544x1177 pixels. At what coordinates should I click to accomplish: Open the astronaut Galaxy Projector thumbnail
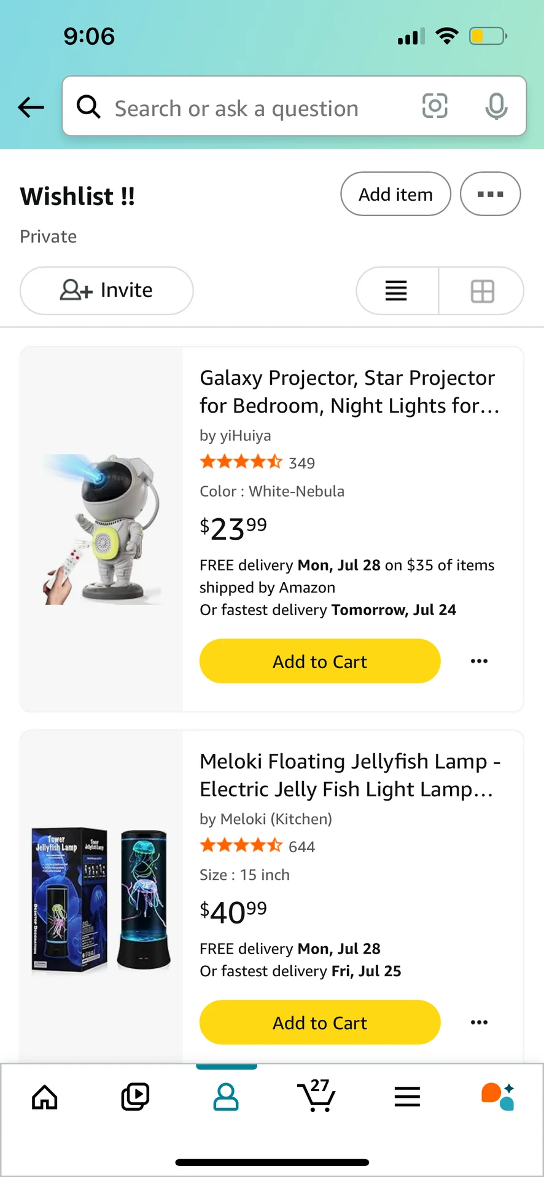point(102,529)
